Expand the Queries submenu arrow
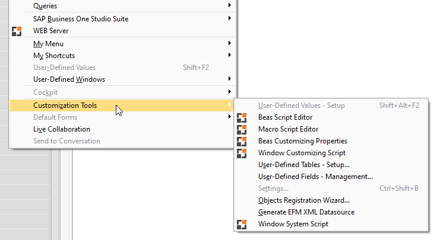434x240 pixels. [x=230, y=5]
